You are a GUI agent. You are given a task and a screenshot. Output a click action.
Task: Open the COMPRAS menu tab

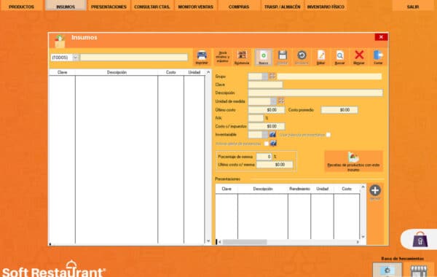[x=239, y=6]
